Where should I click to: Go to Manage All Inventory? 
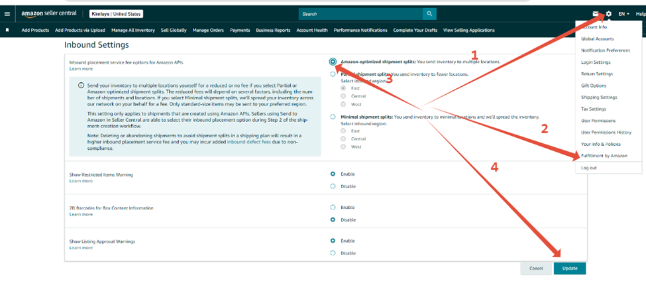click(133, 30)
